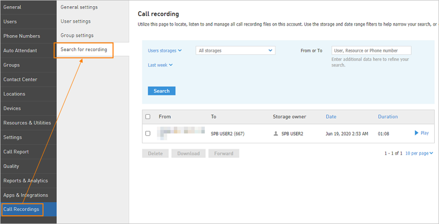Sort recordings by Duration column

coord(388,117)
